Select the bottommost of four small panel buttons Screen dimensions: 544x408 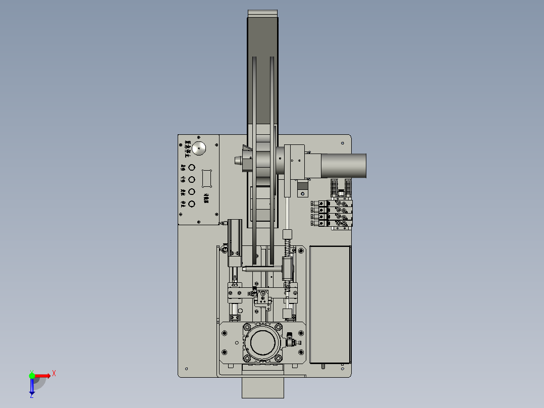[192, 204]
